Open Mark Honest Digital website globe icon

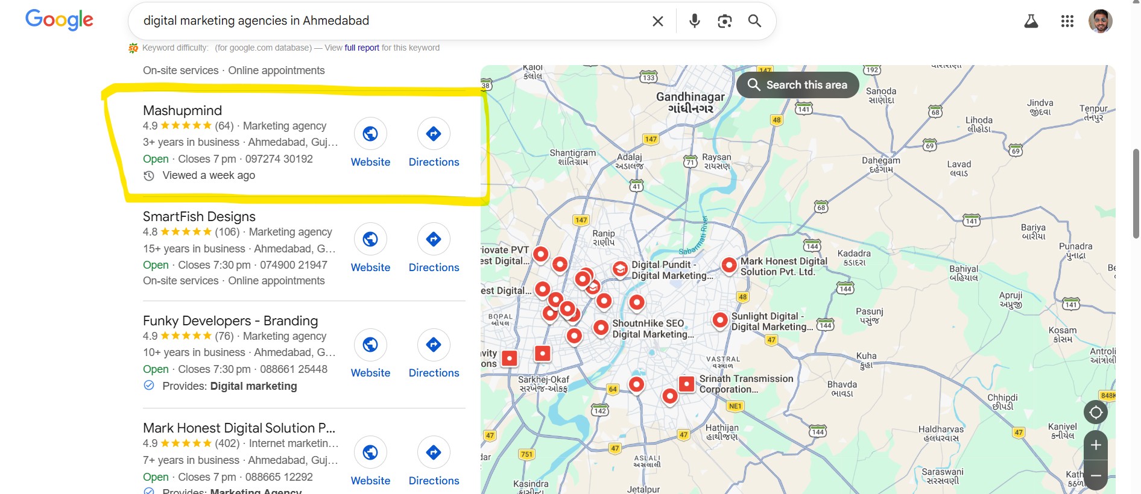click(x=370, y=452)
